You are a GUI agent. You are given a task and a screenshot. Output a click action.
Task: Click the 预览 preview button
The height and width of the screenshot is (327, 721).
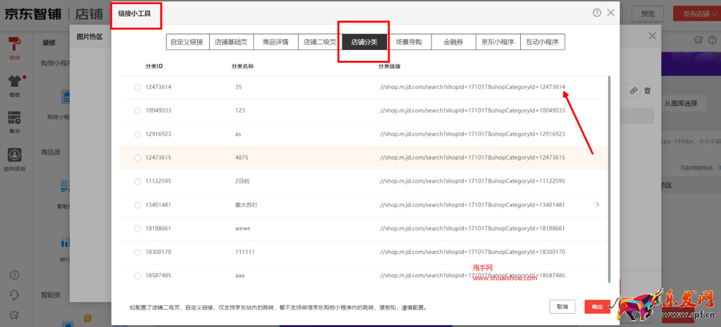click(648, 14)
